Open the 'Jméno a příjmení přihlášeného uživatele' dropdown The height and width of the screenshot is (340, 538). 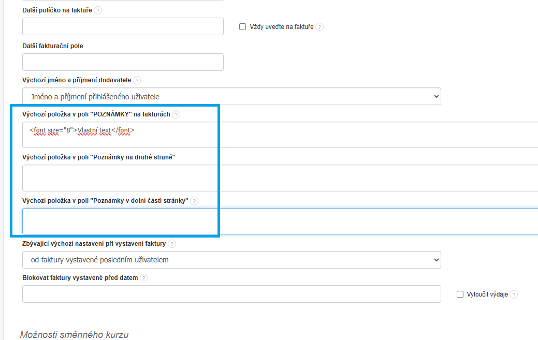point(231,97)
